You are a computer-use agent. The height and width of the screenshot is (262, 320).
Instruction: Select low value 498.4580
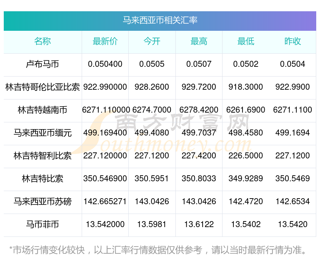click(246, 133)
